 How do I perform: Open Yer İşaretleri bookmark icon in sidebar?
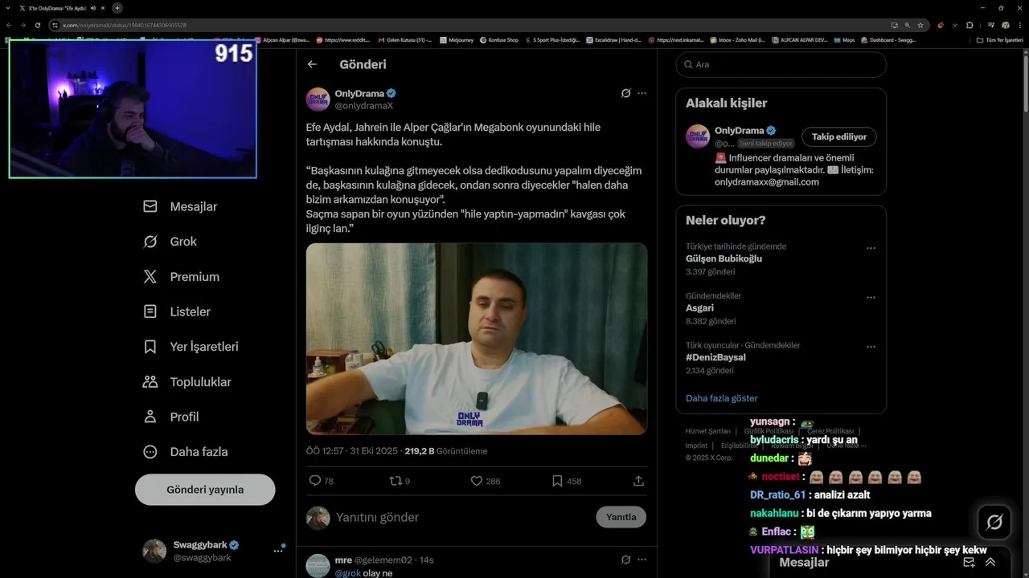(150, 347)
